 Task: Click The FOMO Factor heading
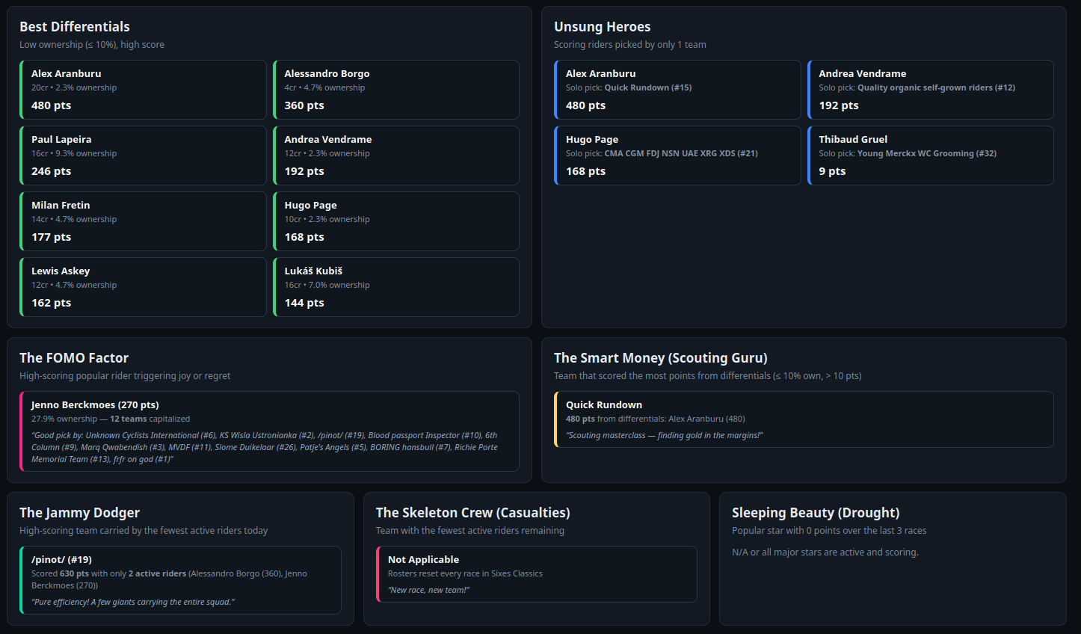click(74, 358)
